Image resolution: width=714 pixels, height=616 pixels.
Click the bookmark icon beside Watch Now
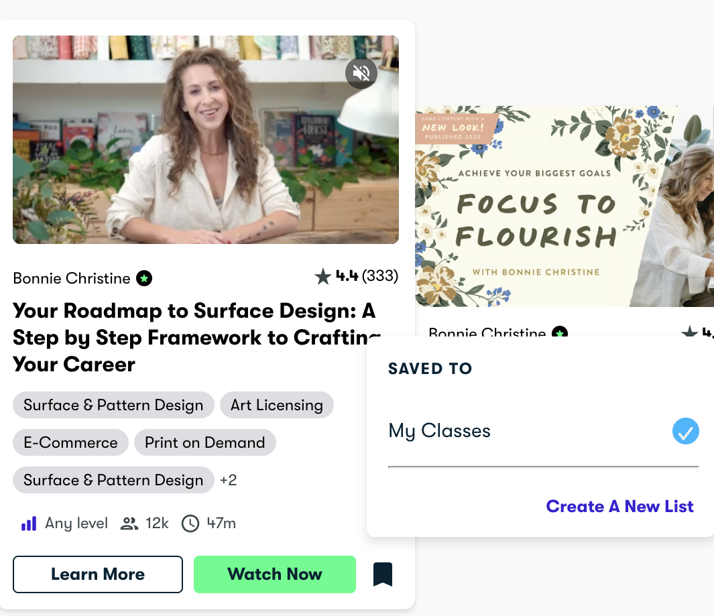point(383,574)
